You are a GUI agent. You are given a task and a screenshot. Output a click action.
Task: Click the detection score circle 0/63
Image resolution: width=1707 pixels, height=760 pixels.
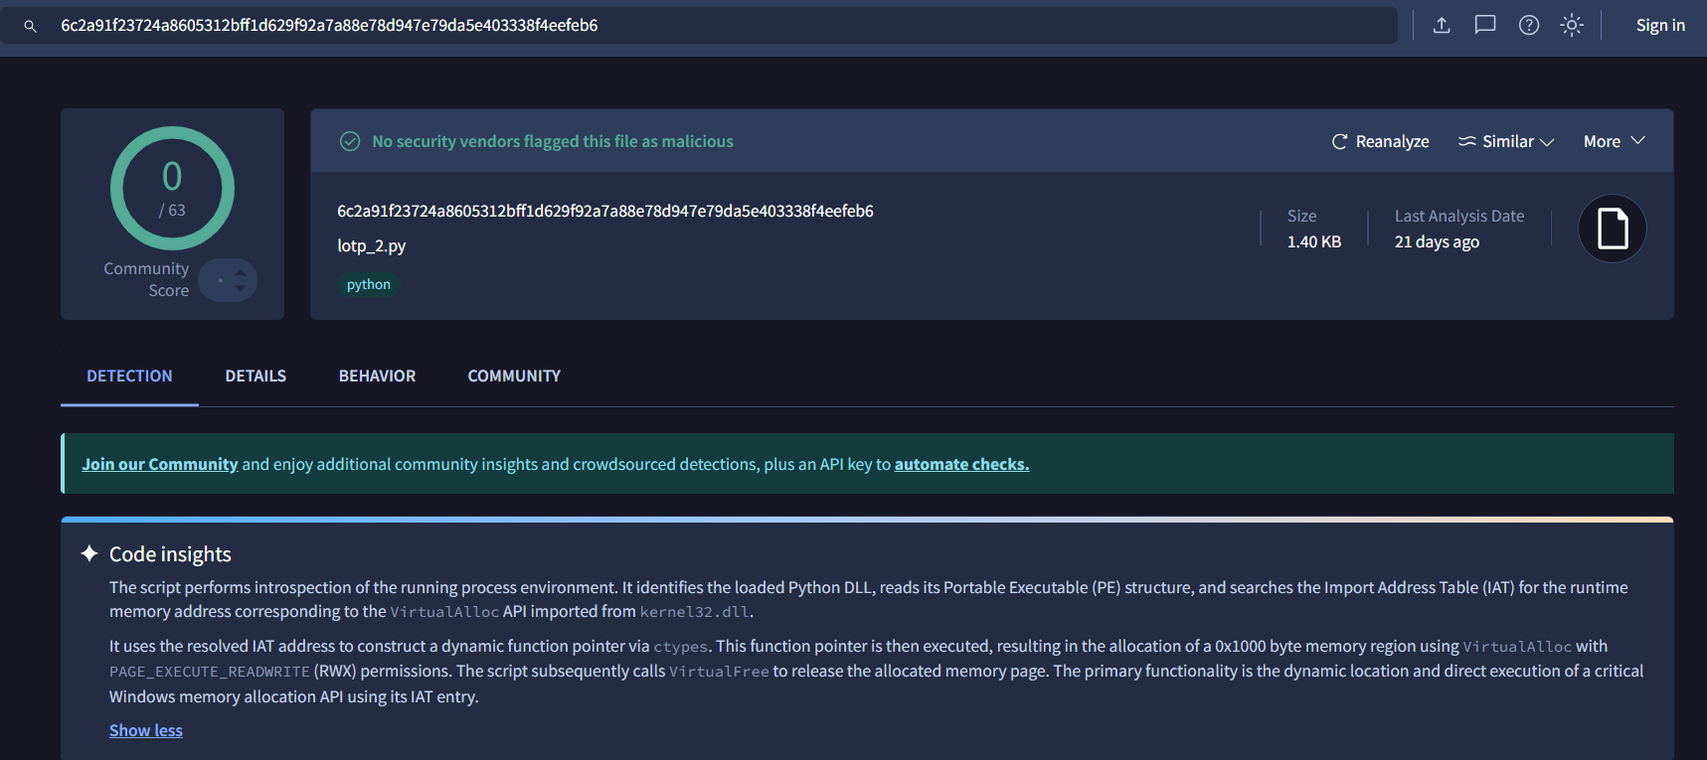click(172, 188)
